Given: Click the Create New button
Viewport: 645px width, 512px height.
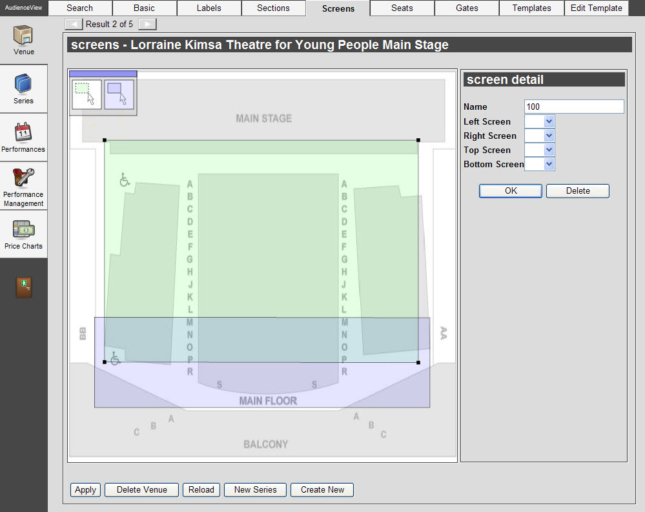Looking at the screenshot, I should click(322, 490).
